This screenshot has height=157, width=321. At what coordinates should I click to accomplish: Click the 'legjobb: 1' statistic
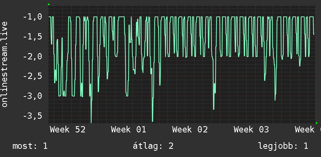pyautogui.click(x=283, y=146)
